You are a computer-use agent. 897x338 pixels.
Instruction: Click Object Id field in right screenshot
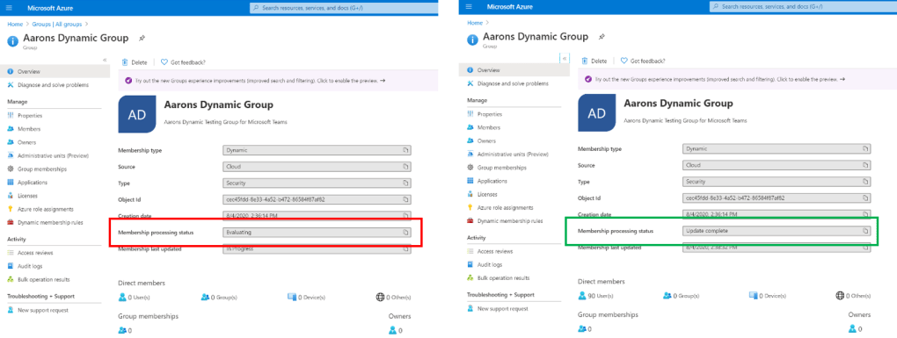777,198
